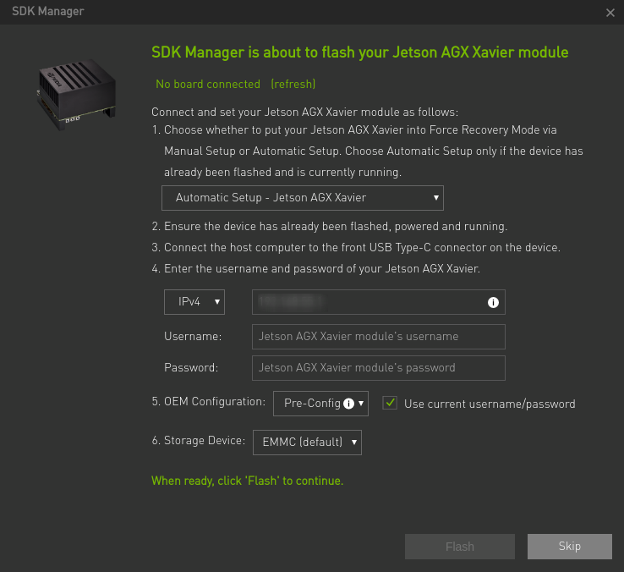
Task: Click the Storage Device label
Action: tap(198, 441)
